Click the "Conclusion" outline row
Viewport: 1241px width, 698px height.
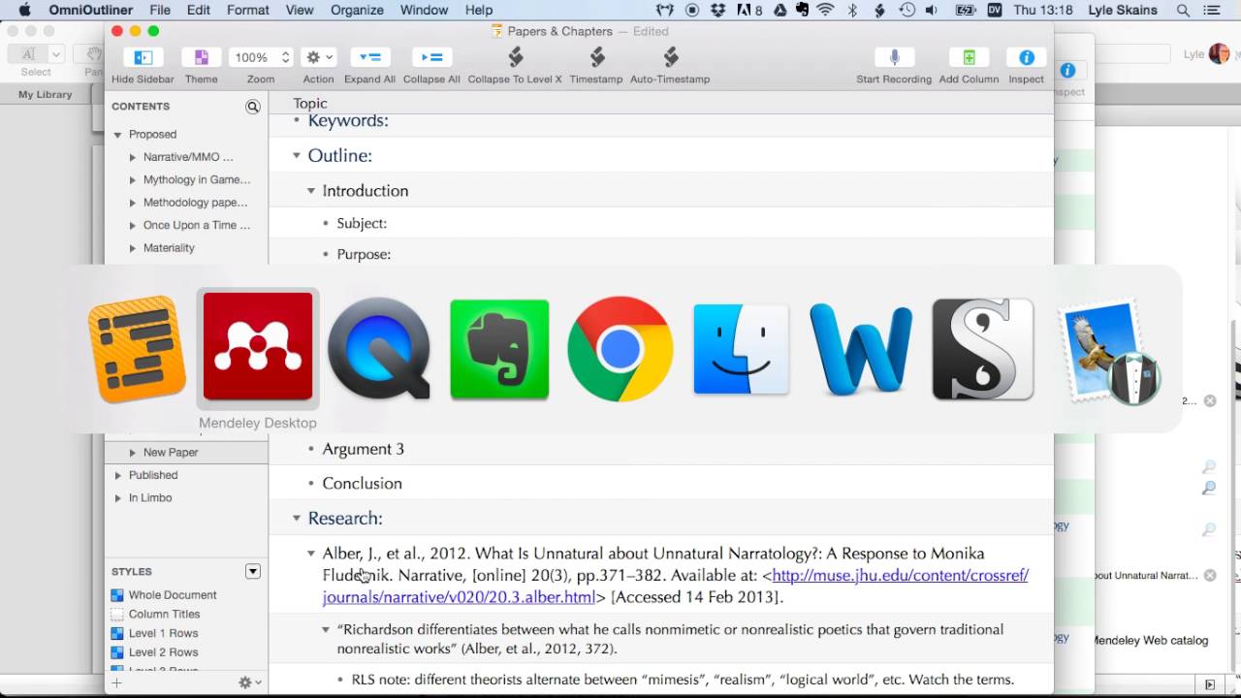[661, 483]
